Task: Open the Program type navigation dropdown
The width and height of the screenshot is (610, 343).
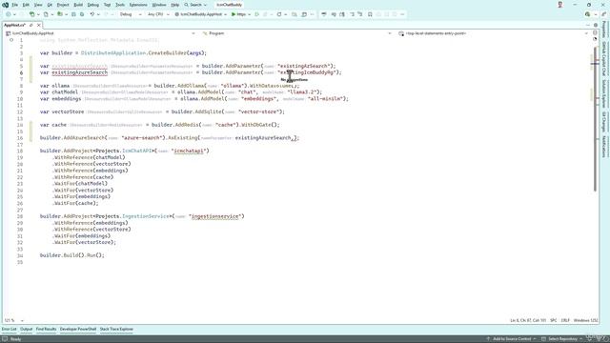Action: 296,33
